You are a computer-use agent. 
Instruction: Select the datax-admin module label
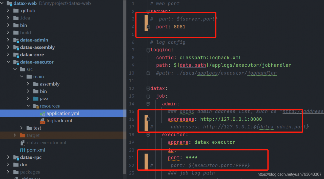pos(34,40)
